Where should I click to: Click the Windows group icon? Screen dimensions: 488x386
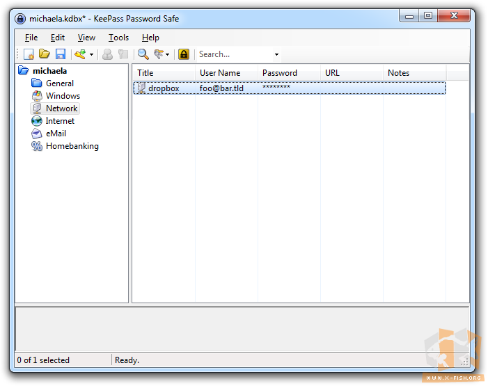click(x=37, y=96)
